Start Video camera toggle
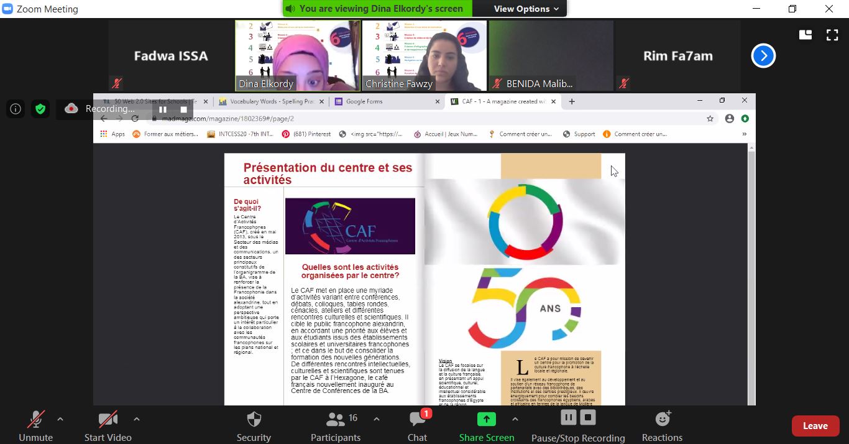The height and width of the screenshot is (444, 849). 108,426
